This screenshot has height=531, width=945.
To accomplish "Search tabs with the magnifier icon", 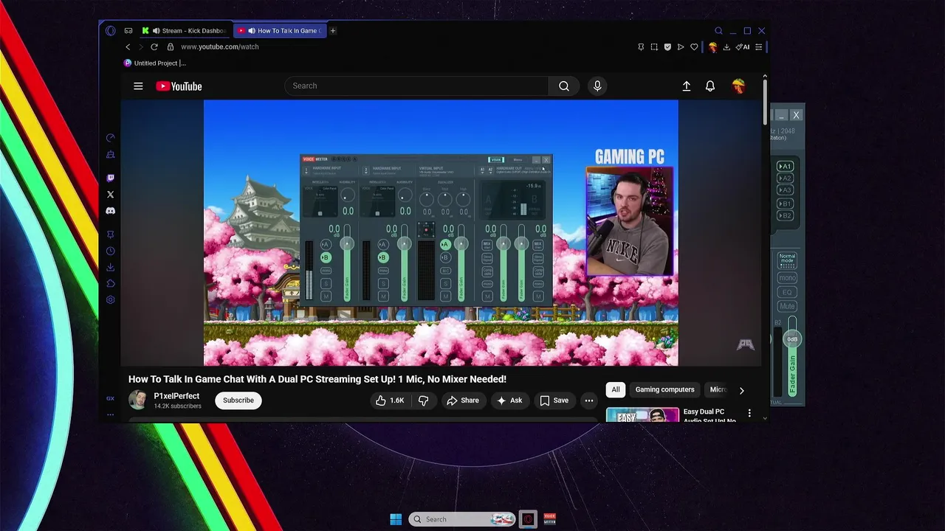I will (x=718, y=31).
